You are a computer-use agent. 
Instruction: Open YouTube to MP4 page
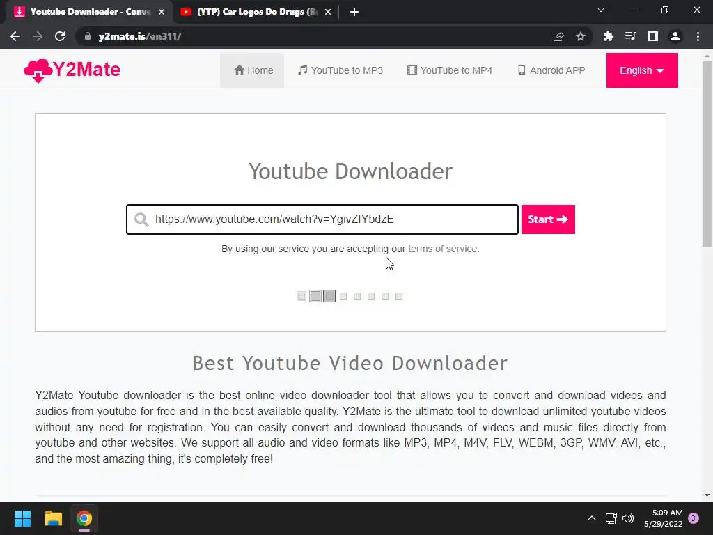450,70
